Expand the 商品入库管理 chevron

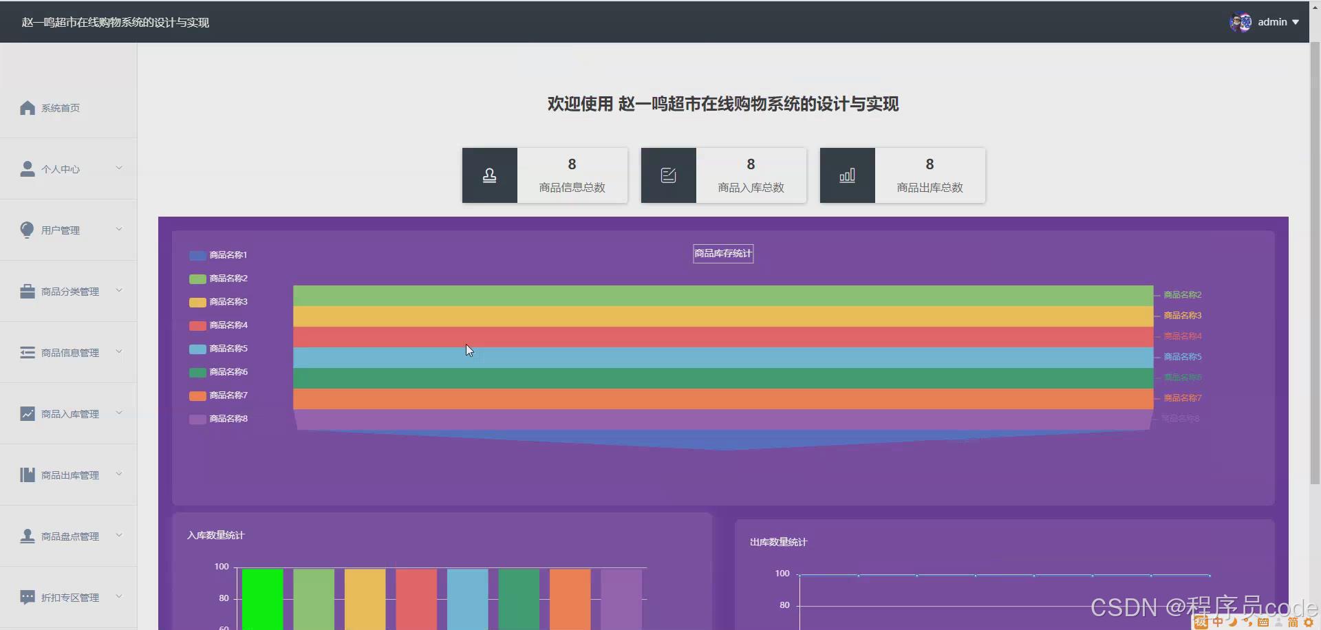tap(119, 413)
